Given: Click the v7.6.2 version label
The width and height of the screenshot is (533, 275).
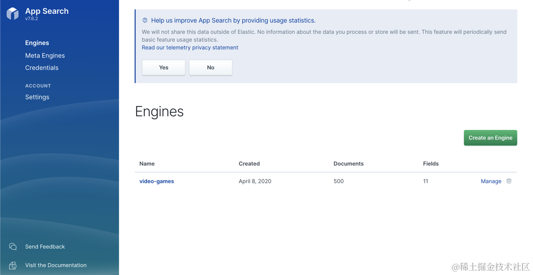Looking at the screenshot, I should (x=32, y=19).
